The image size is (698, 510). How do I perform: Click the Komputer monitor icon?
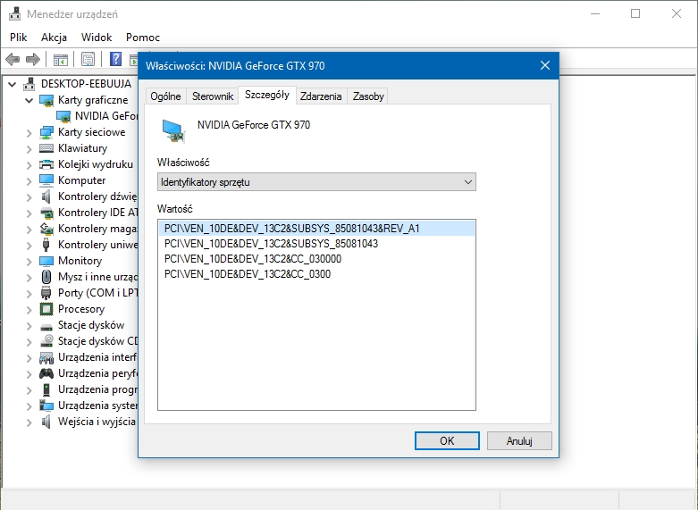click(46, 180)
